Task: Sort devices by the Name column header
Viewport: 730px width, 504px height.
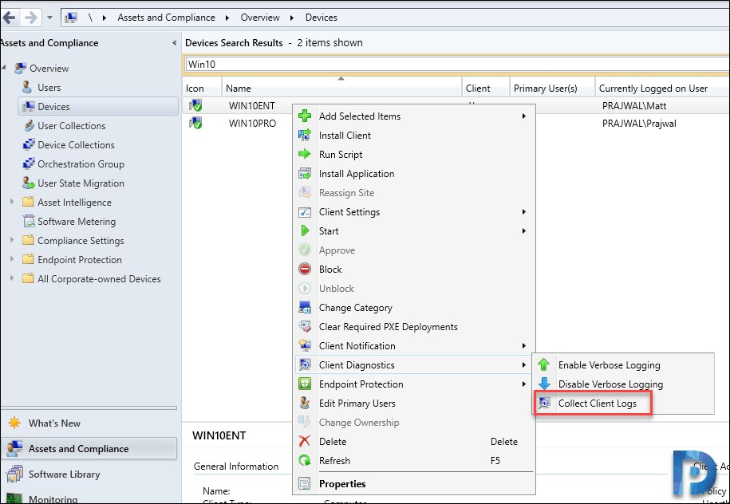Action: pyautogui.click(x=341, y=88)
